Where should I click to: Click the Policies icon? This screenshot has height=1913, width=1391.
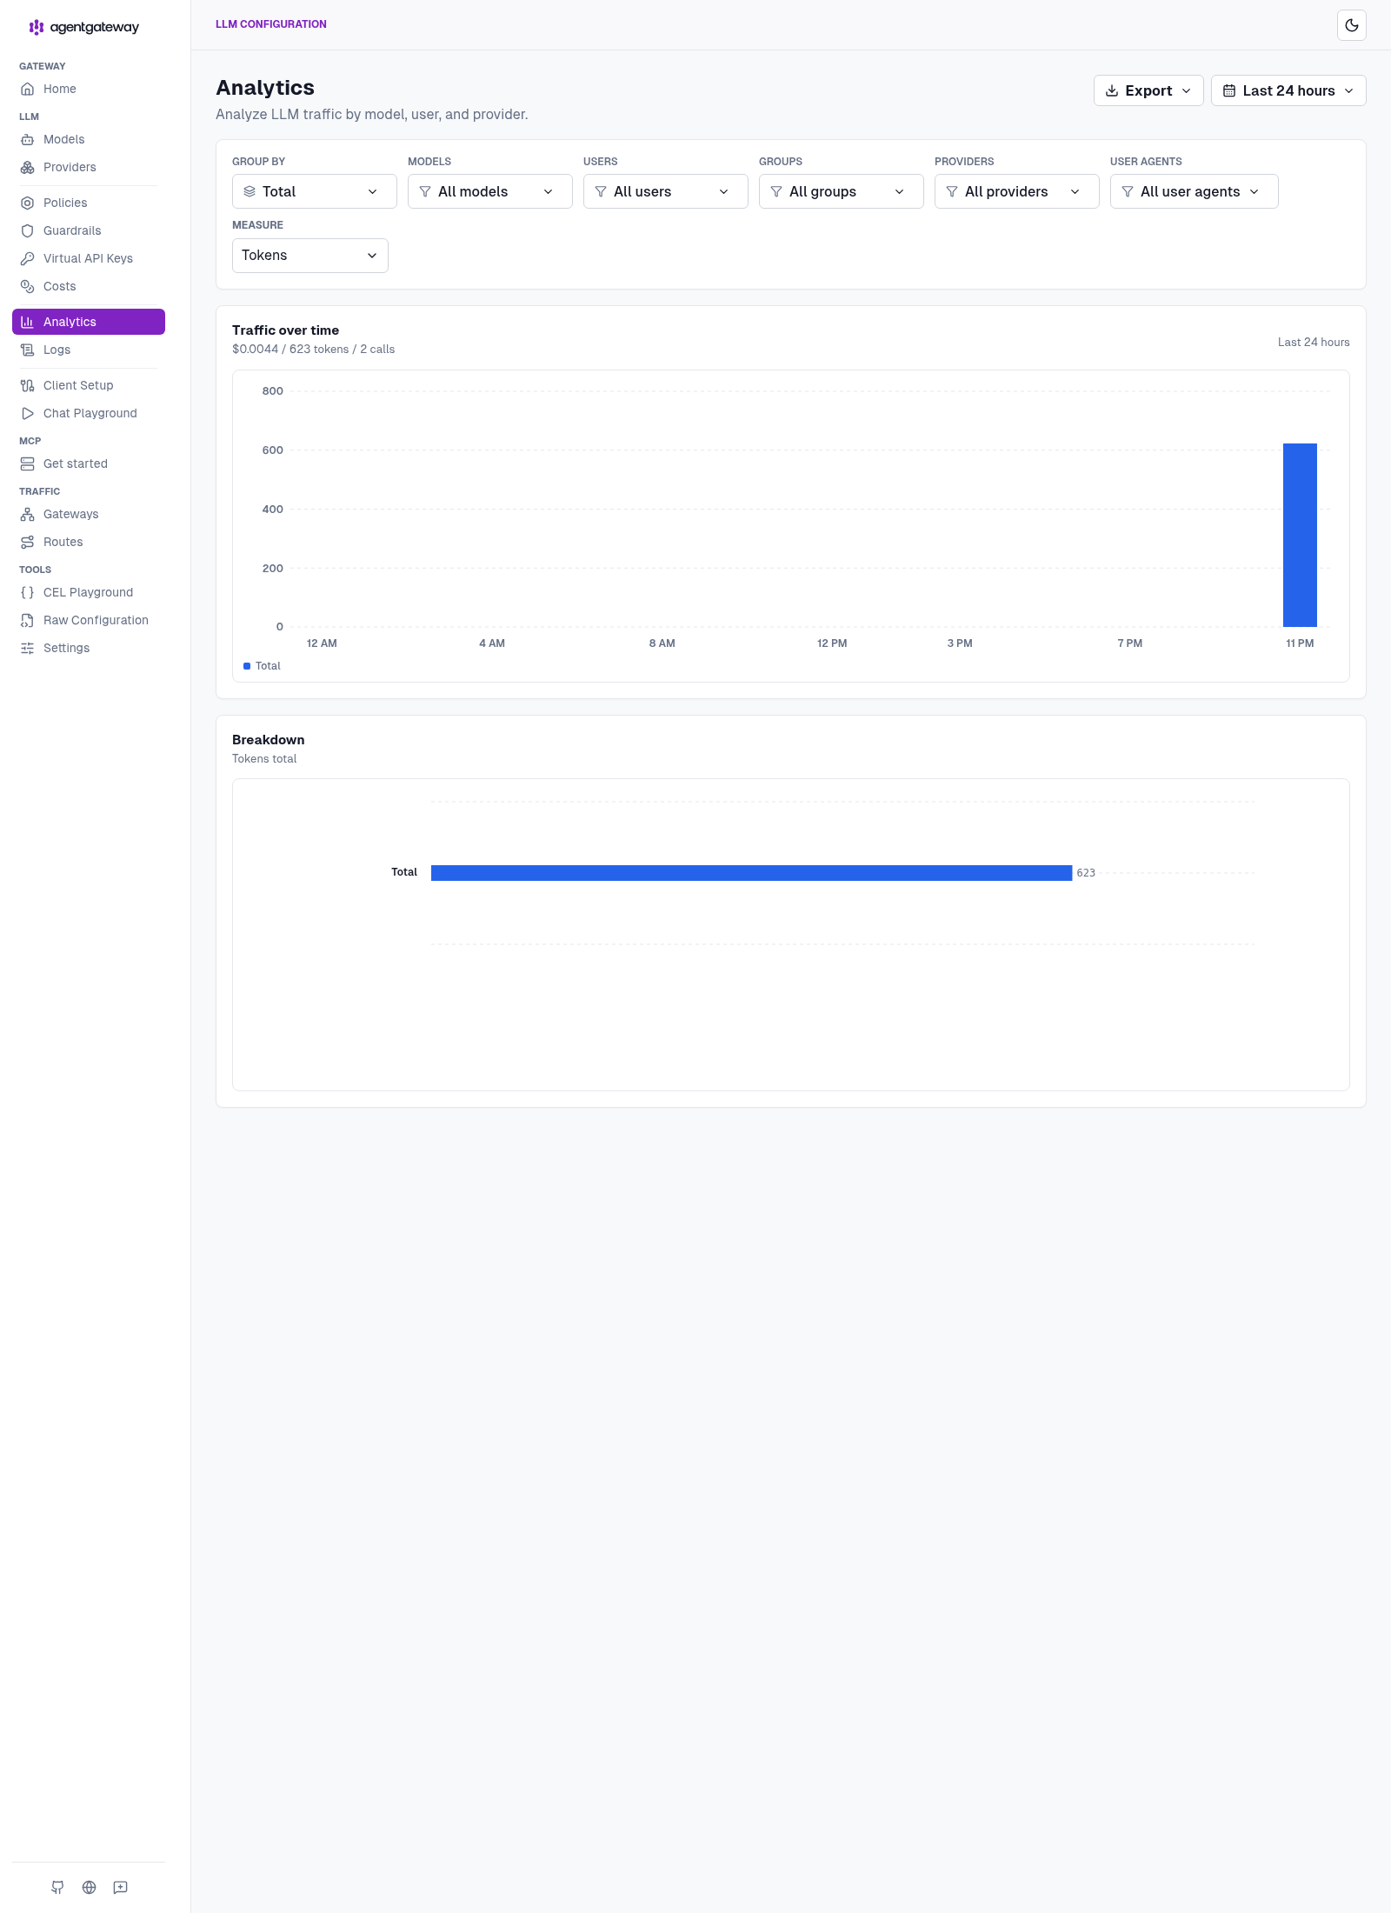pos(28,203)
